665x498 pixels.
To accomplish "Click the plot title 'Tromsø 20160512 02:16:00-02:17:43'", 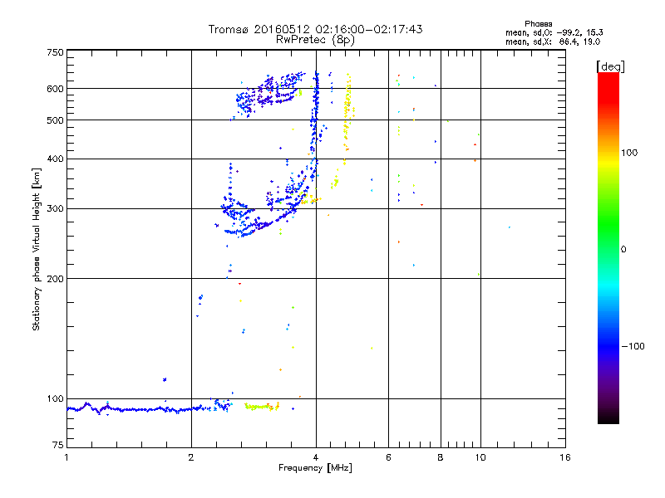I will pyautogui.click(x=315, y=29).
